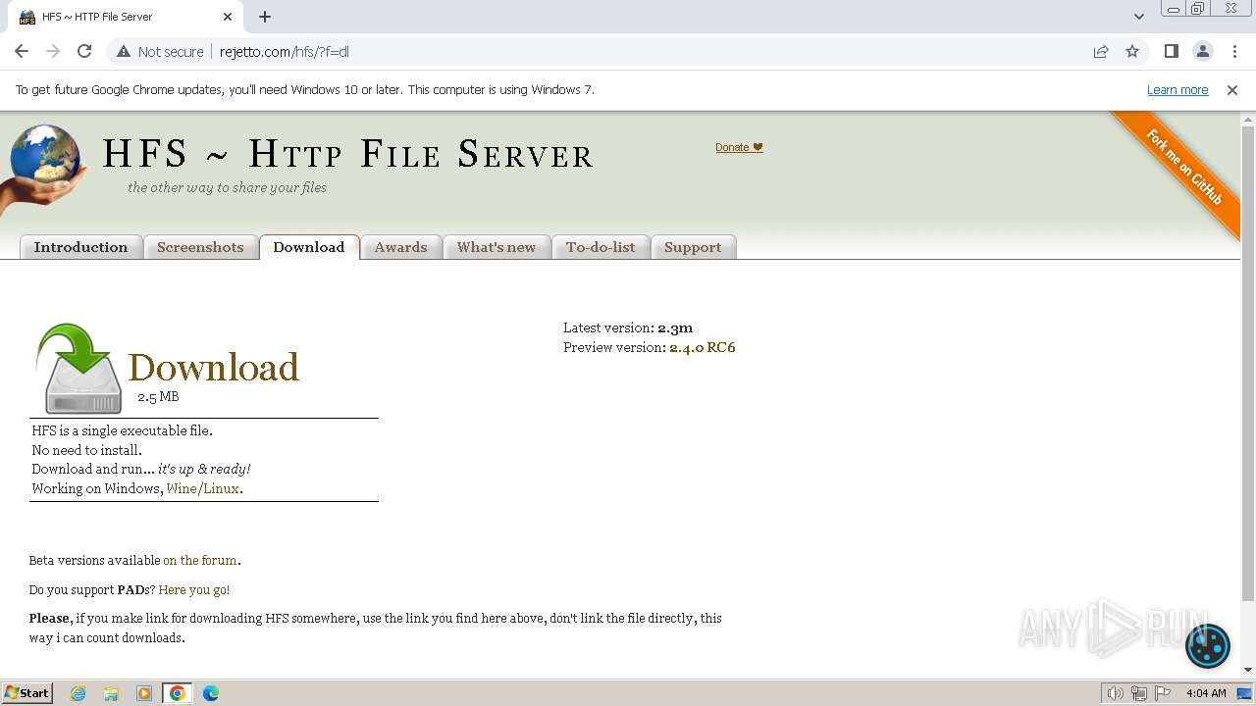Open the 2.4.0 RC6 preview version link
This screenshot has height=706, width=1256.
click(x=702, y=347)
